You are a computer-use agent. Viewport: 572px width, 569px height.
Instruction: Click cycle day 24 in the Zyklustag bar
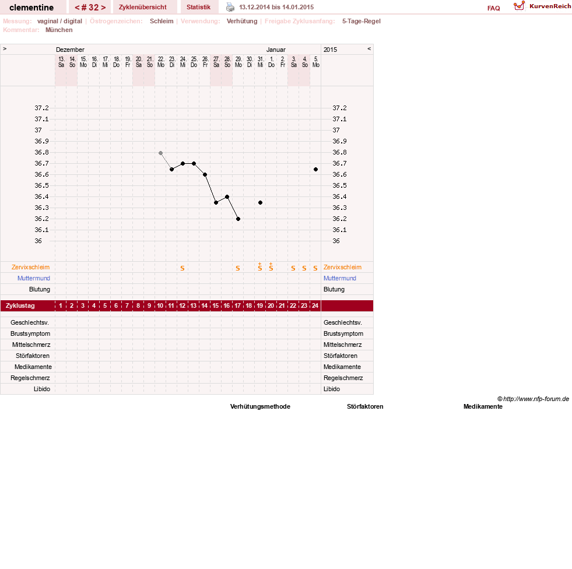click(x=315, y=305)
